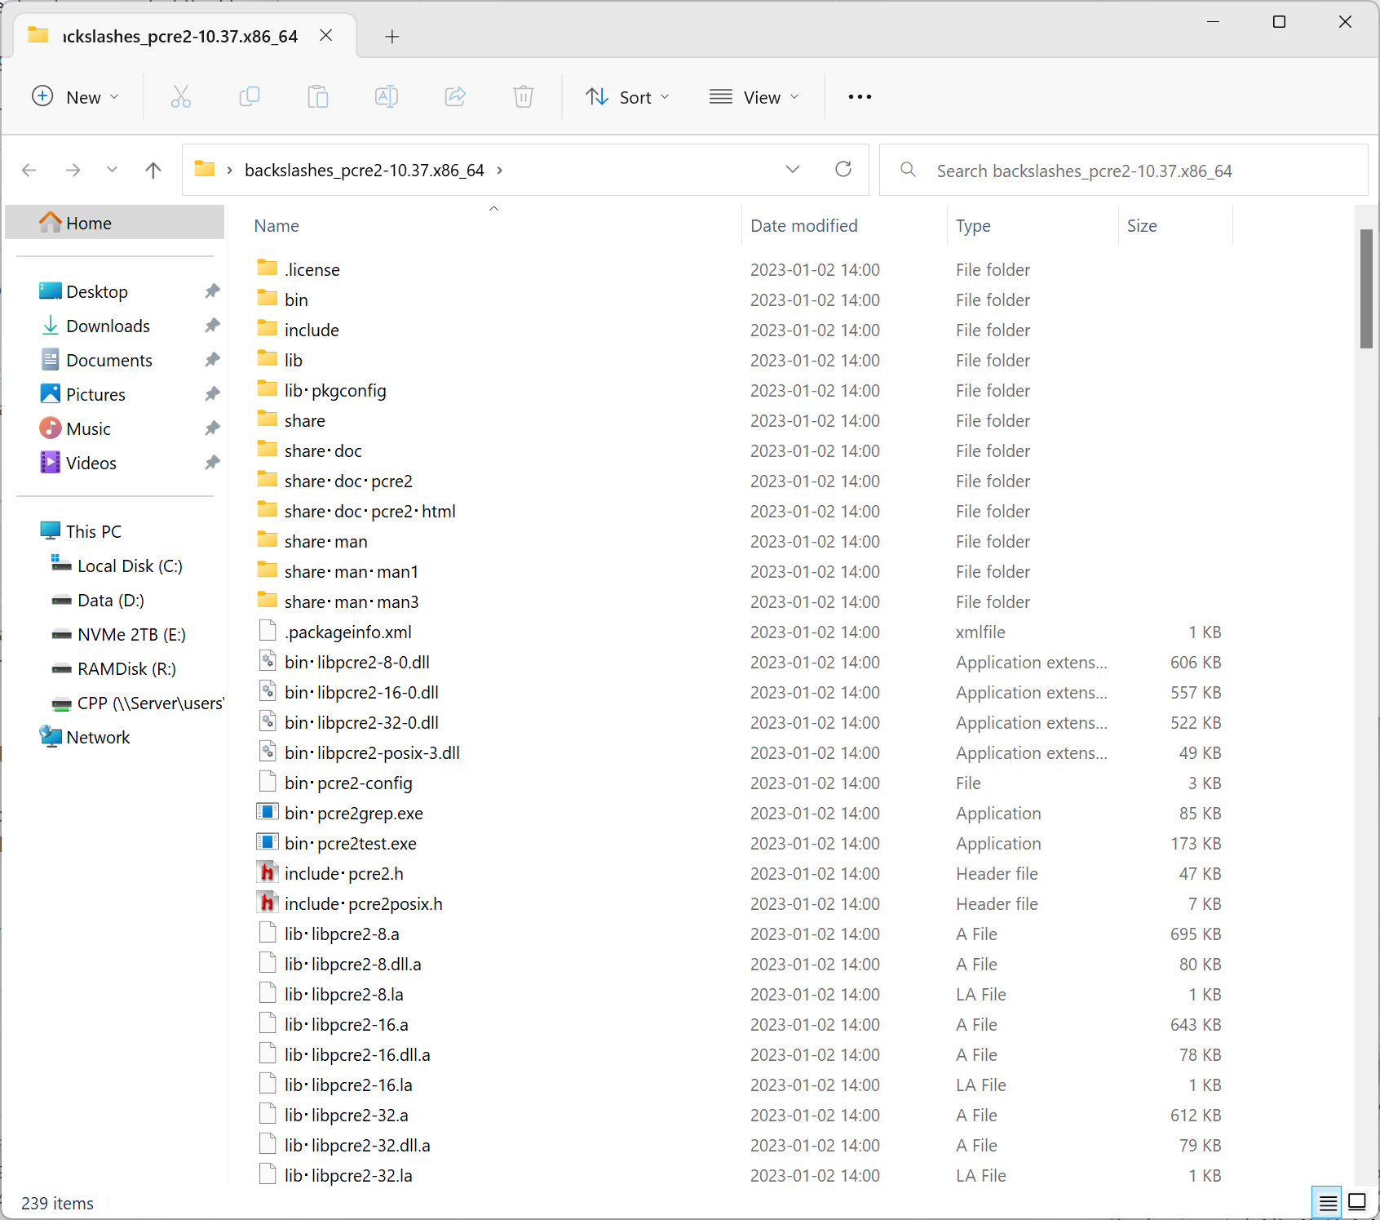Screen dimensions: 1380x1220
Task: Switch to details layout view
Action: [1325, 1201]
